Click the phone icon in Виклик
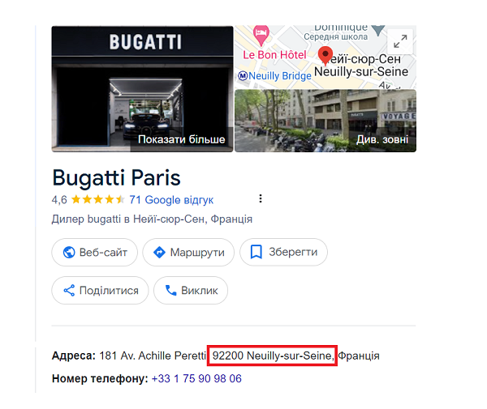 coord(170,290)
